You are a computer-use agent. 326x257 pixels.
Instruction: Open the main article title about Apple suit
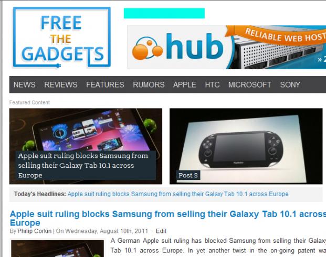(168, 218)
